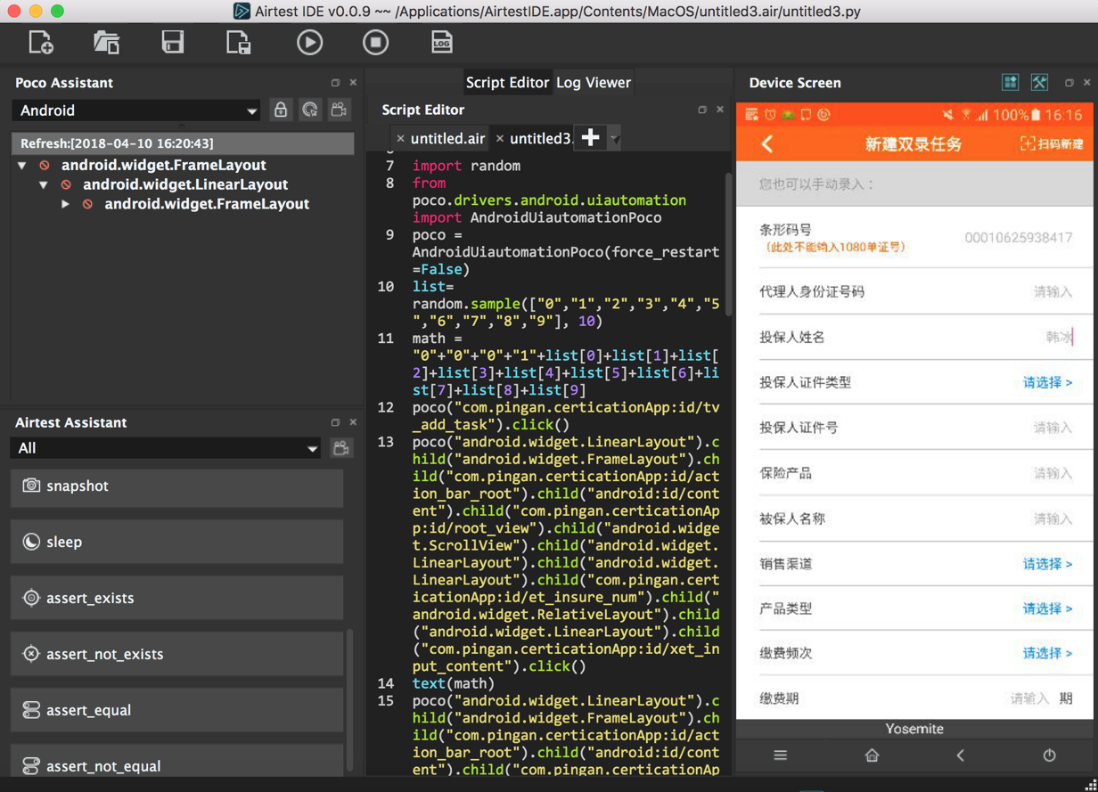
Task: Click the 代理人身份证号码 input field
Action: tap(1052, 292)
